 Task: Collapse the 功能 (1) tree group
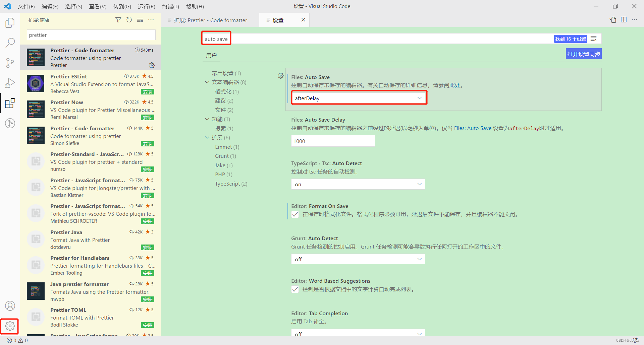207,119
